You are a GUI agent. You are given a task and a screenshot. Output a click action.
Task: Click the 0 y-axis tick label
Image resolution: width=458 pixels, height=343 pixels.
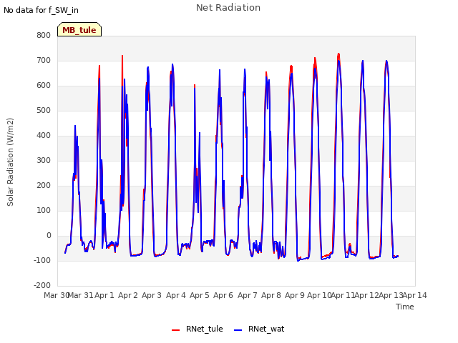click(49, 235)
